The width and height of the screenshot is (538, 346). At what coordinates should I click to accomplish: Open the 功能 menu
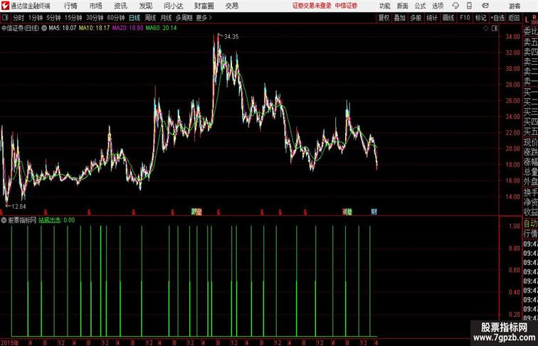click(384, 6)
